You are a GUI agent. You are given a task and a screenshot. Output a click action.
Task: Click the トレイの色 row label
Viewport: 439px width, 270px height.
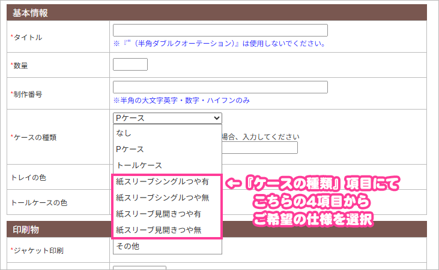(29, 178)
